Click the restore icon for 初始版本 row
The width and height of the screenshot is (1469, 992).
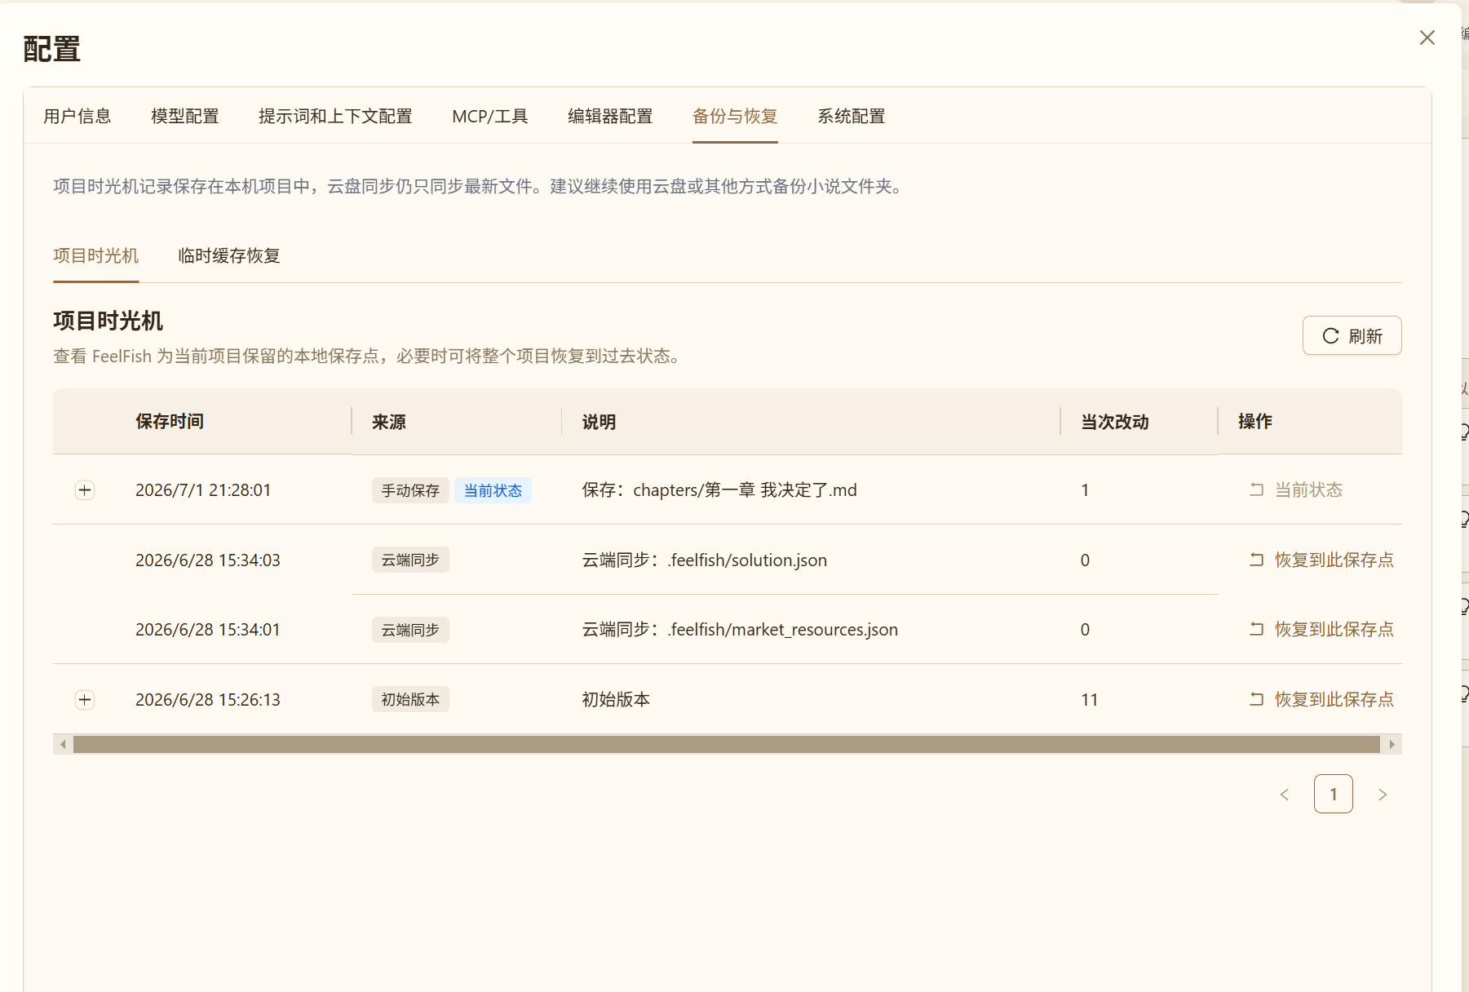pos(1256,699)
